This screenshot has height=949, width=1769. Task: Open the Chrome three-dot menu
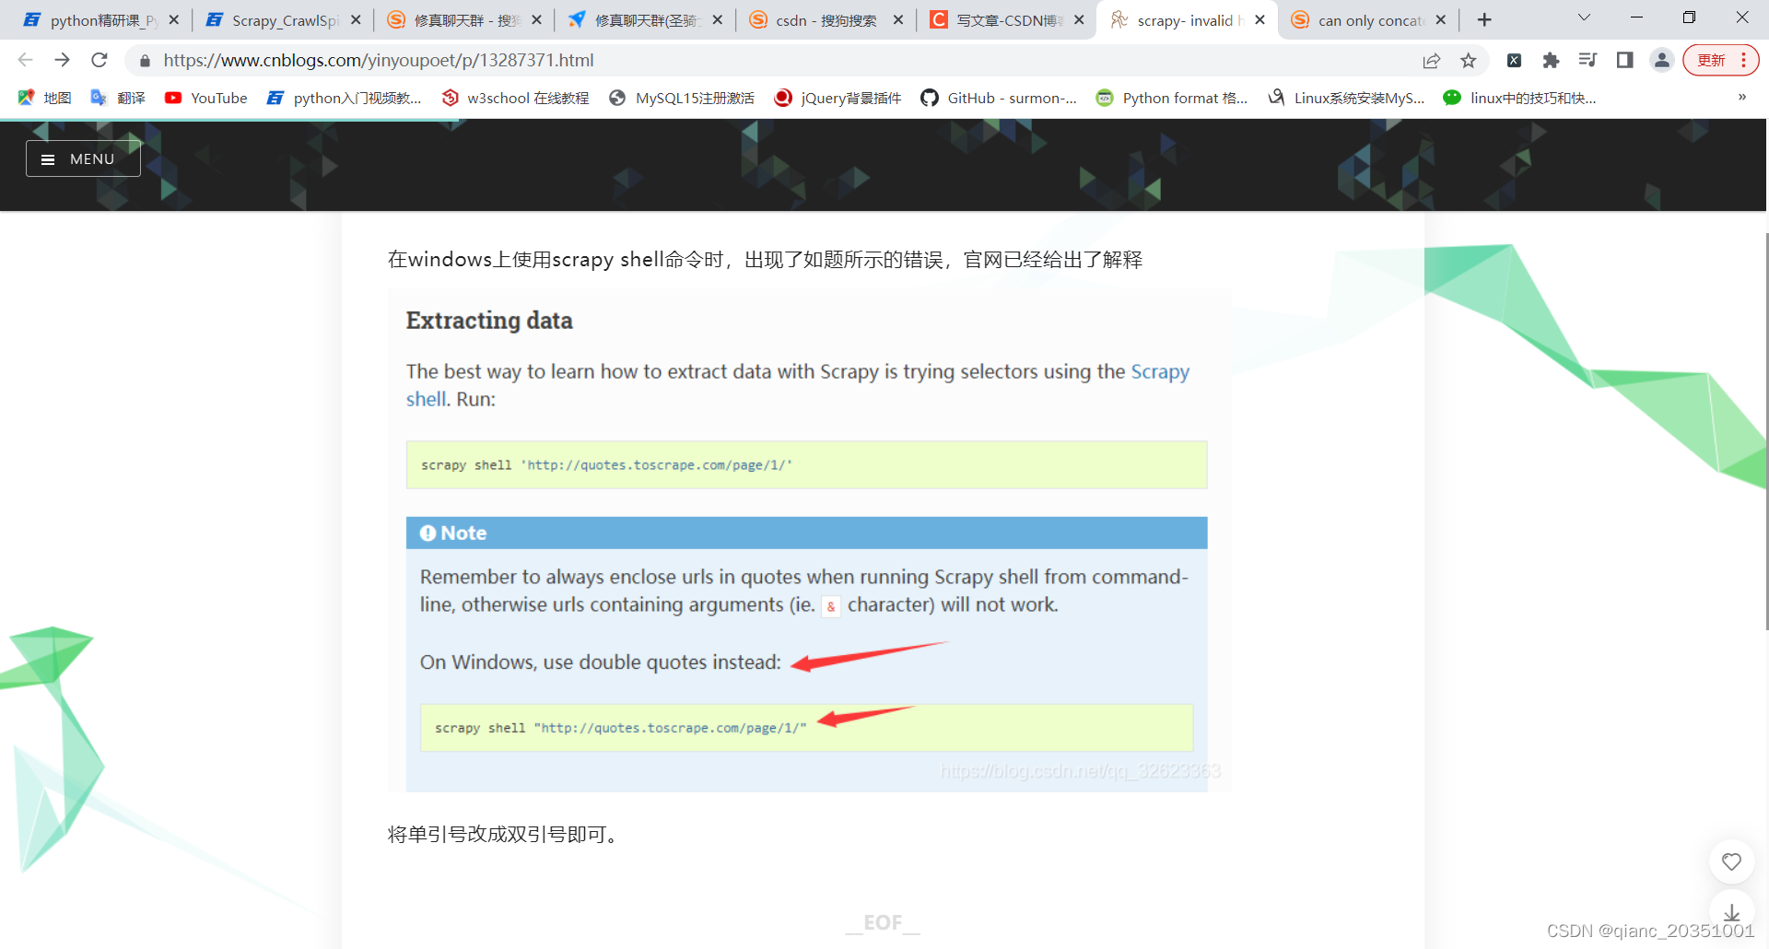[1748, 60]
